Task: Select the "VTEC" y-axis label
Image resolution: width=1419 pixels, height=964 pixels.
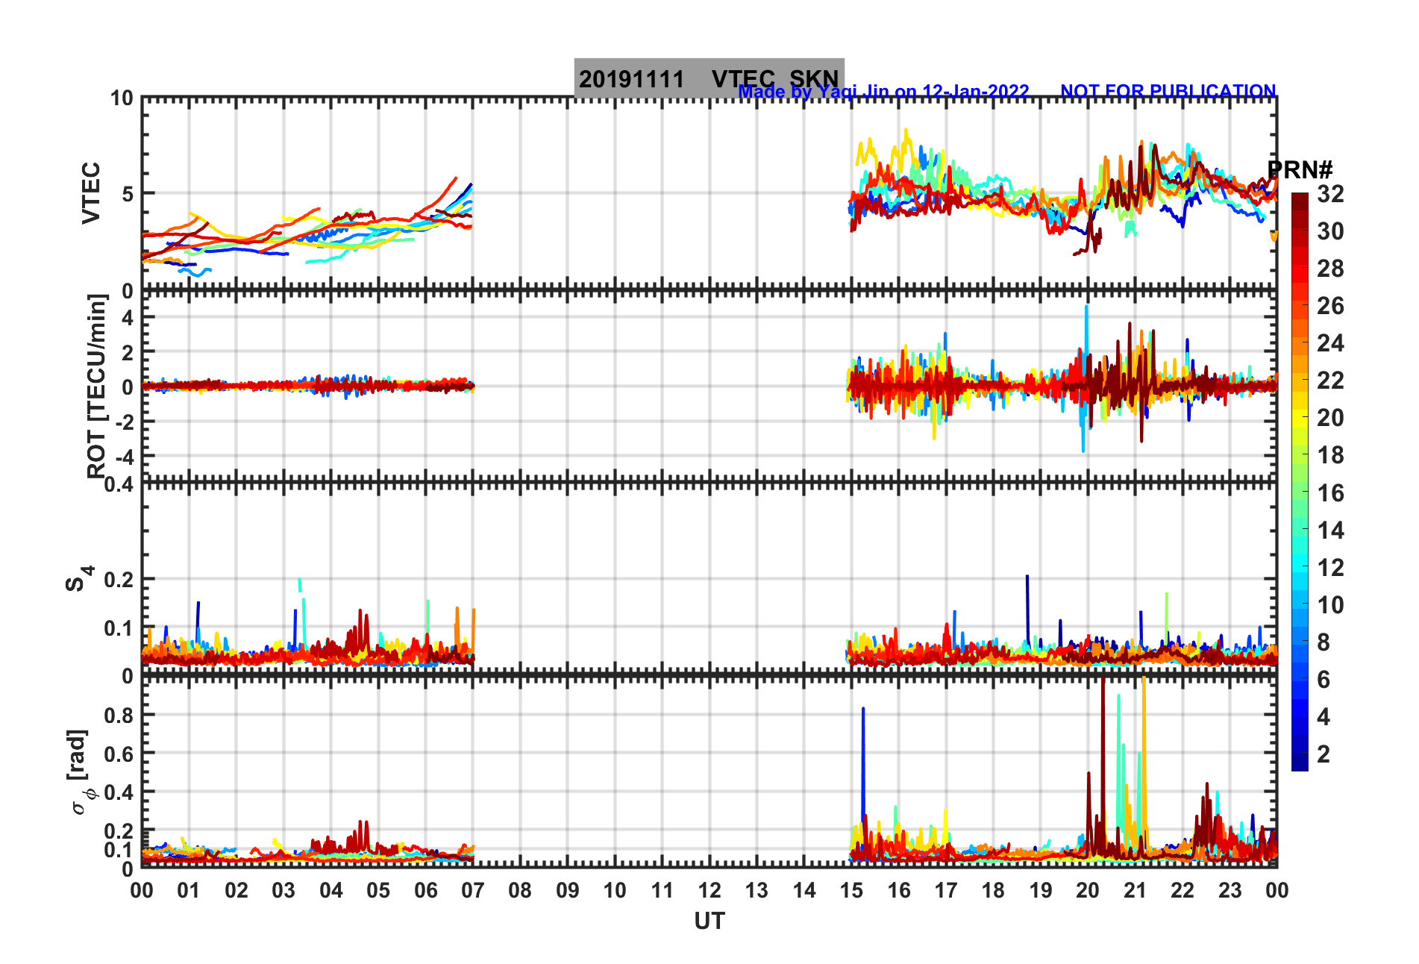Action: (91, 193)
